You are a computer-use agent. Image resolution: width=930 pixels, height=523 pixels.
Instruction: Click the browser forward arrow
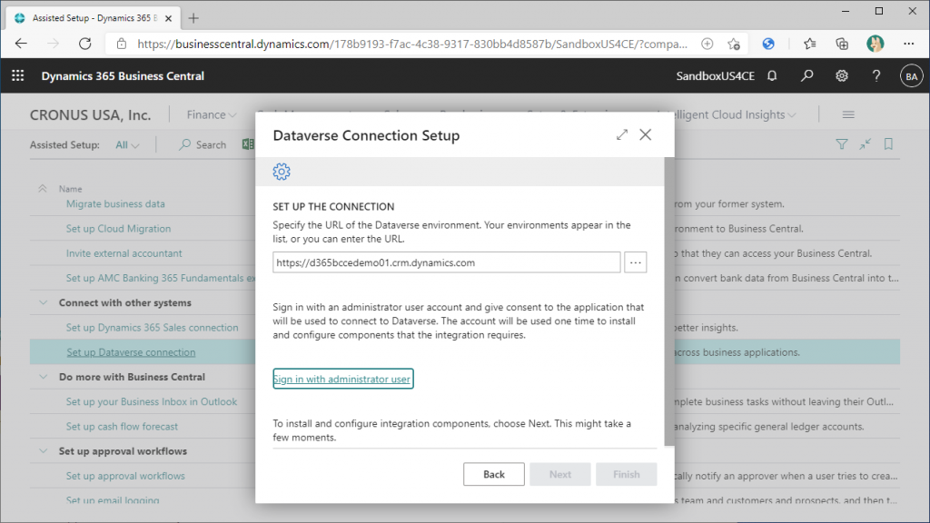[x=53, y=44]
